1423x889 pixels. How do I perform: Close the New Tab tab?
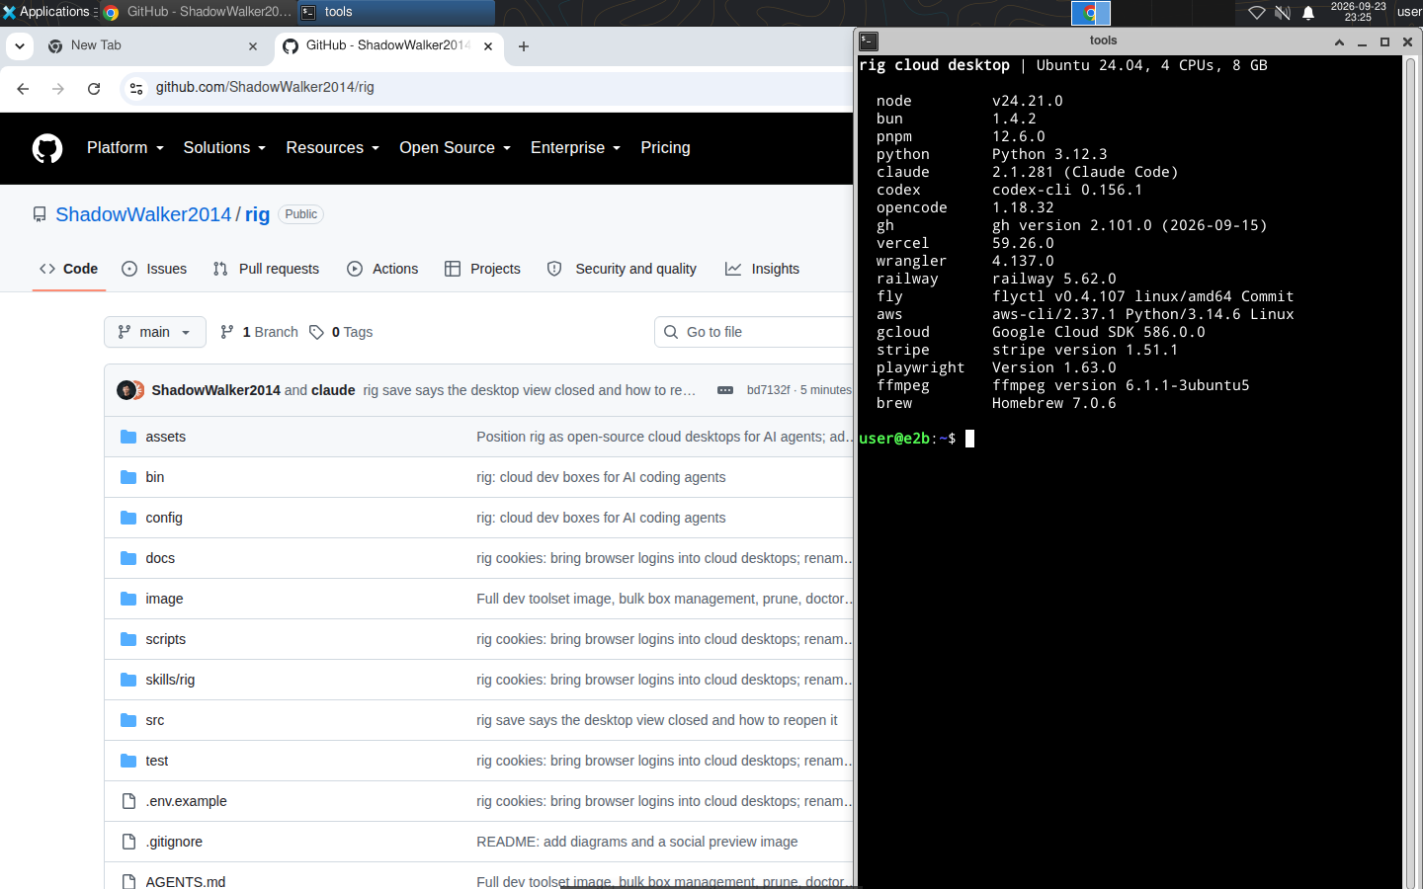point(253,46)
